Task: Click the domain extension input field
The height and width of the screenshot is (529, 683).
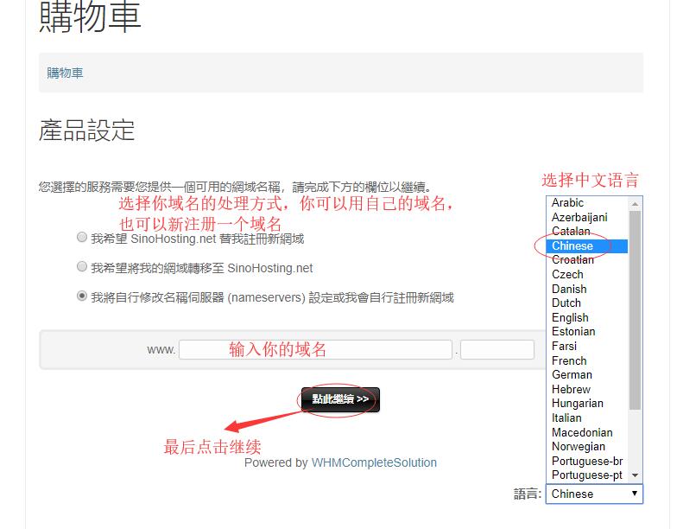Action: (x=497, y=350)
